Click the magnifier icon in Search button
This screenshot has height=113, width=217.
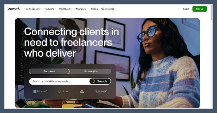pyautogui.click(x=94, y=81)
